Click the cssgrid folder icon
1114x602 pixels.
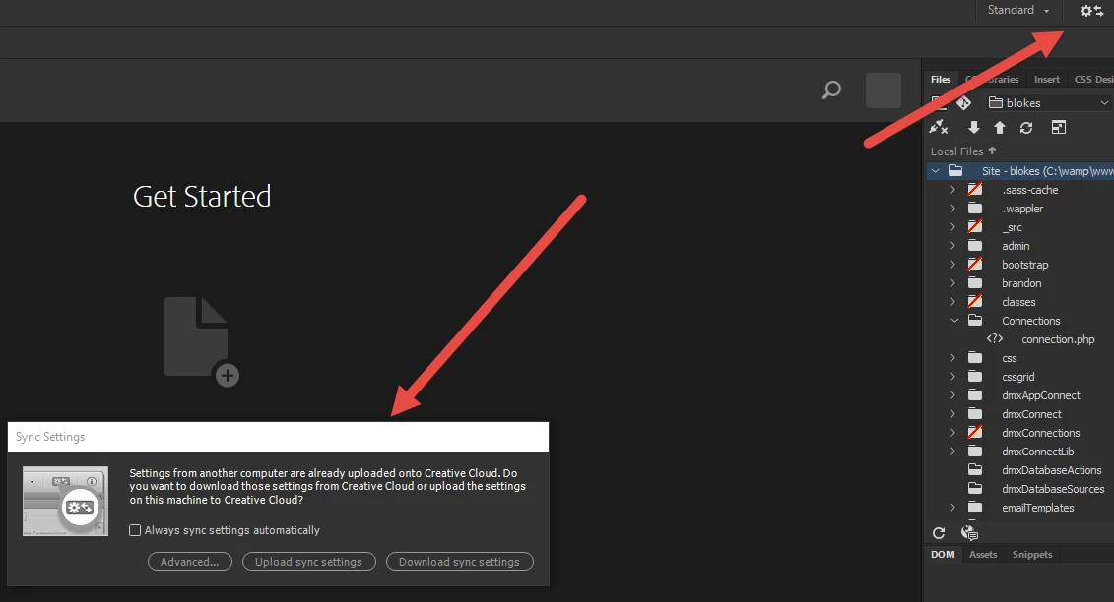click(975, 376)
